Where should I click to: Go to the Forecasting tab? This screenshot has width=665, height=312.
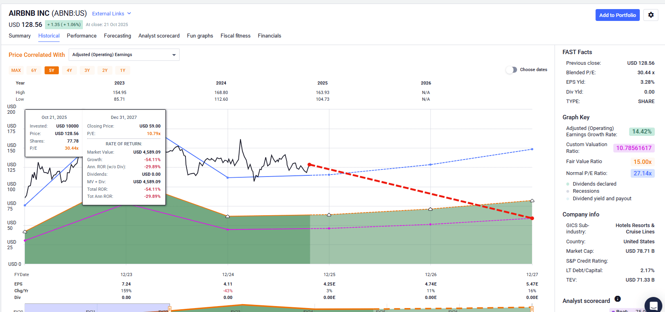[118, 36]
